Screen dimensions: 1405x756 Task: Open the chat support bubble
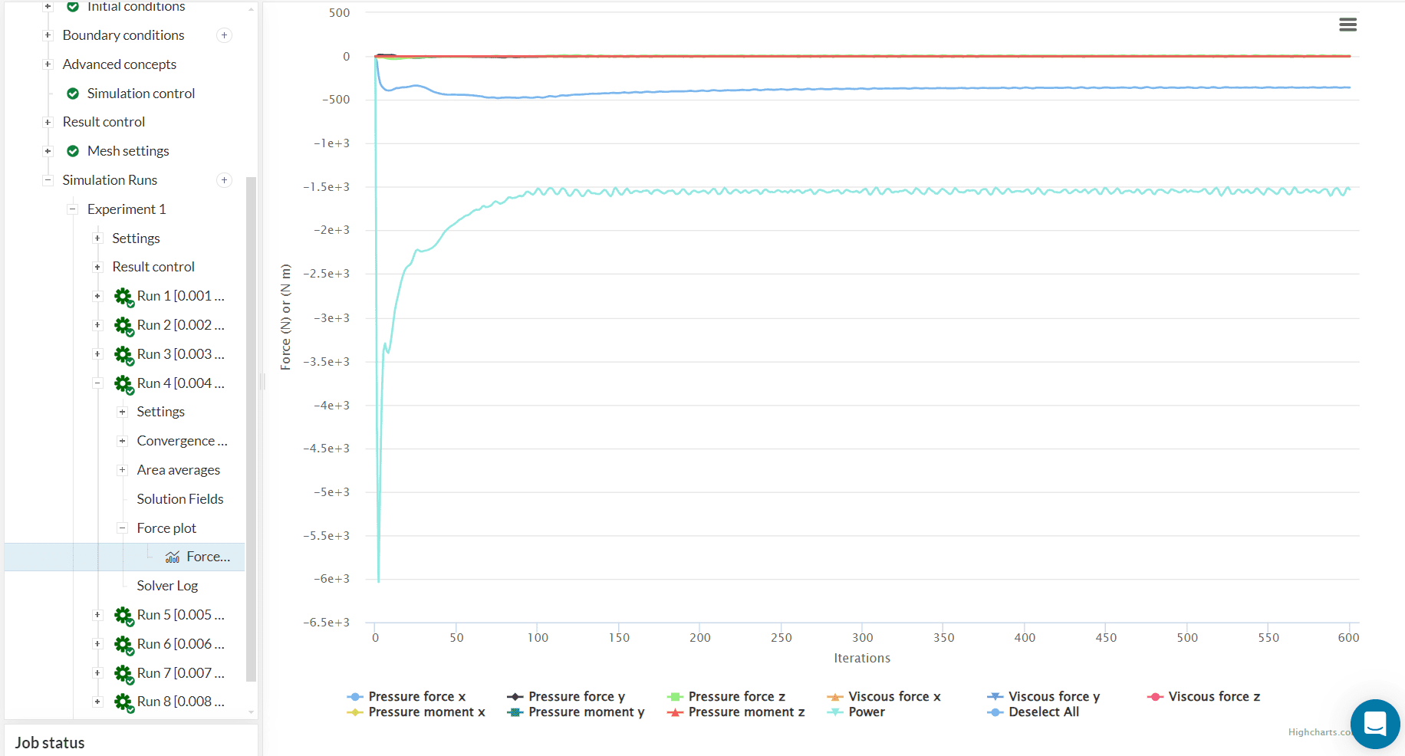tap(1374, 723)
